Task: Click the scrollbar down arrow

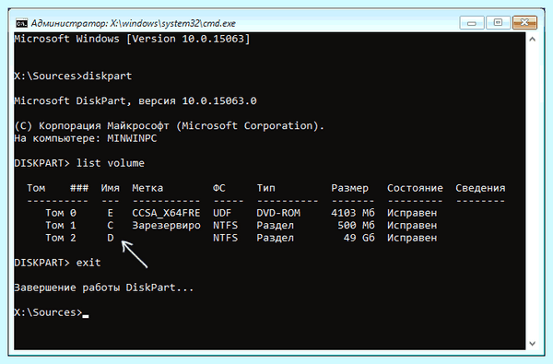Action: click(532, 343)
